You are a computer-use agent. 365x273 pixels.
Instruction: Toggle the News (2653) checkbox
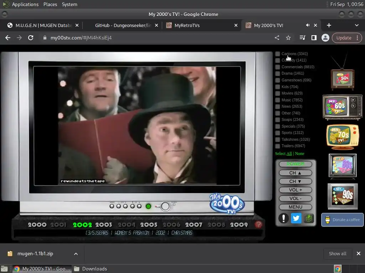pyautogui.click(x=277, y=107)
